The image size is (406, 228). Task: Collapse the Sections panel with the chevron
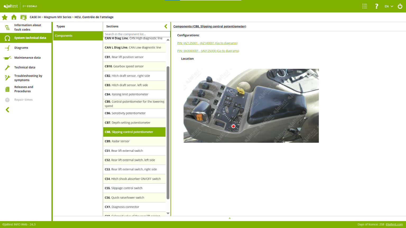point(166,26)
